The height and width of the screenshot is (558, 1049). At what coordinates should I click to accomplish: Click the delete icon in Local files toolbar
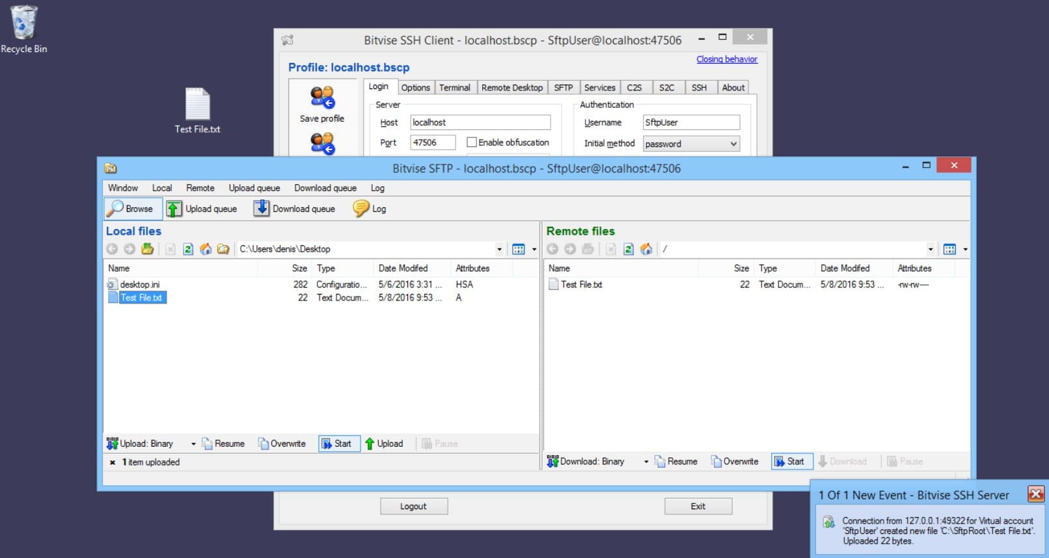click(x=170, y=249)
